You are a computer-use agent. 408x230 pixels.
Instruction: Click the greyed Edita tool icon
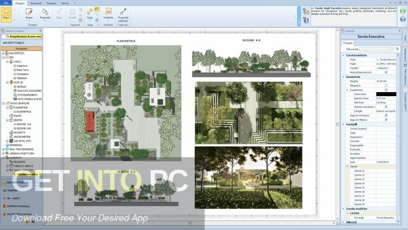(59, 13)
